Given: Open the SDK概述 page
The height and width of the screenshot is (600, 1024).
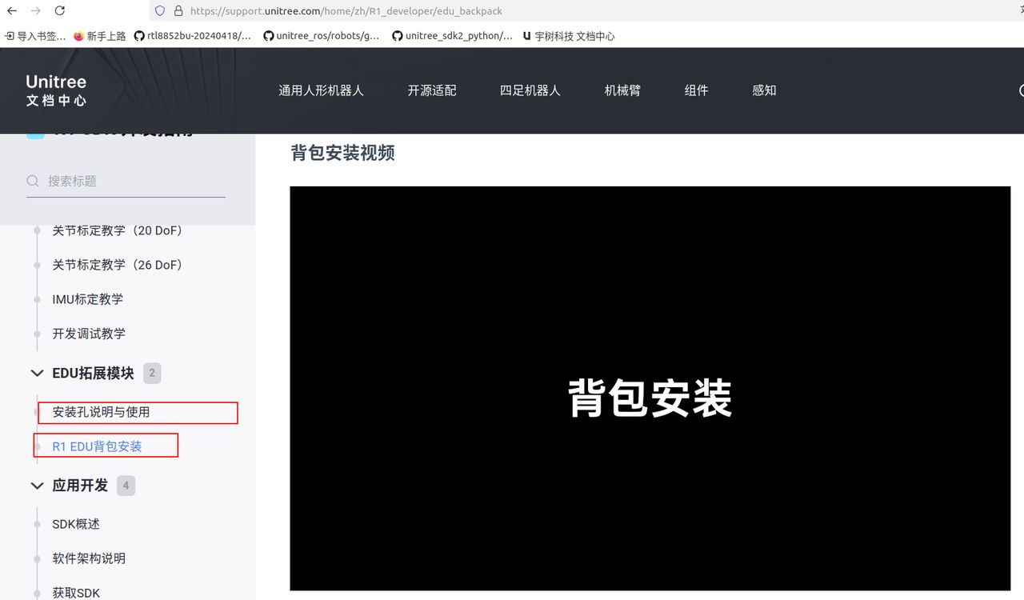Looking at the screenshot, I should point(76,524).
